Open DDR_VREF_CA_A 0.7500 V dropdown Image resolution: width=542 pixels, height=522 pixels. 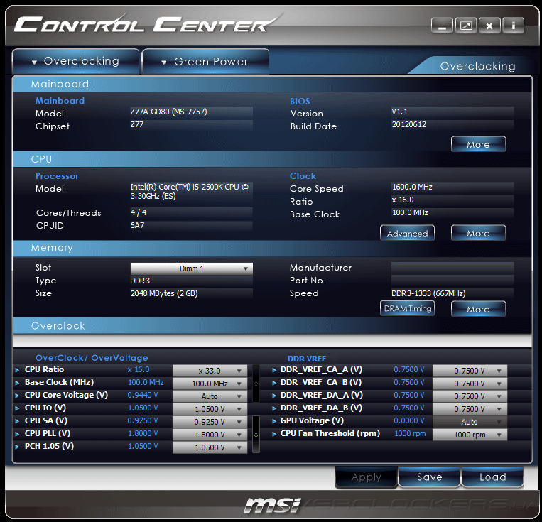pyautogui.click(x=470, y=371)
